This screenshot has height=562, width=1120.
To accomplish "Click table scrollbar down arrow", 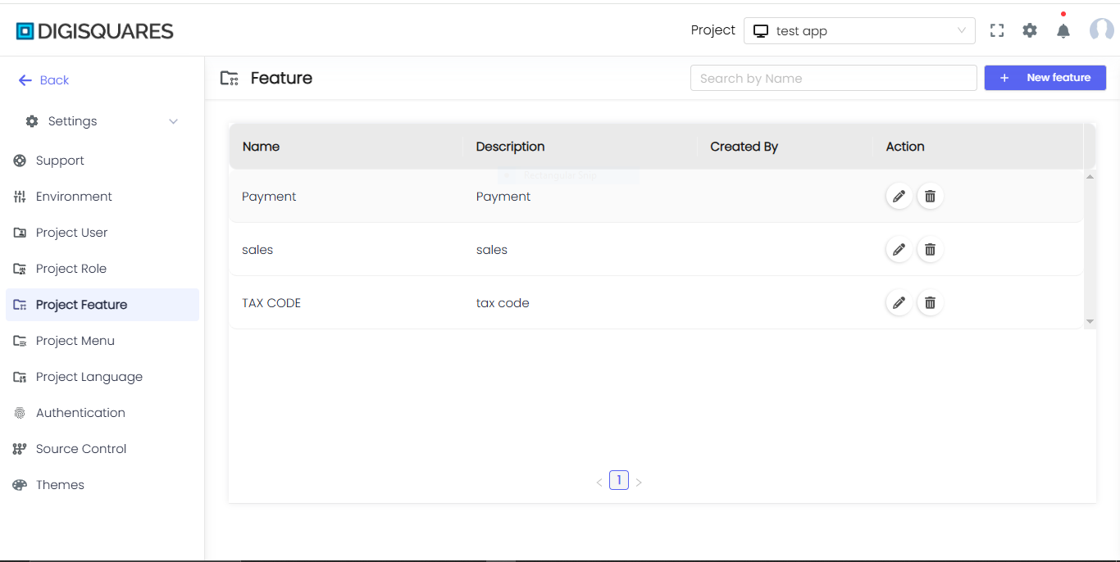I will pyautogui.click(x=1090, y=322).
